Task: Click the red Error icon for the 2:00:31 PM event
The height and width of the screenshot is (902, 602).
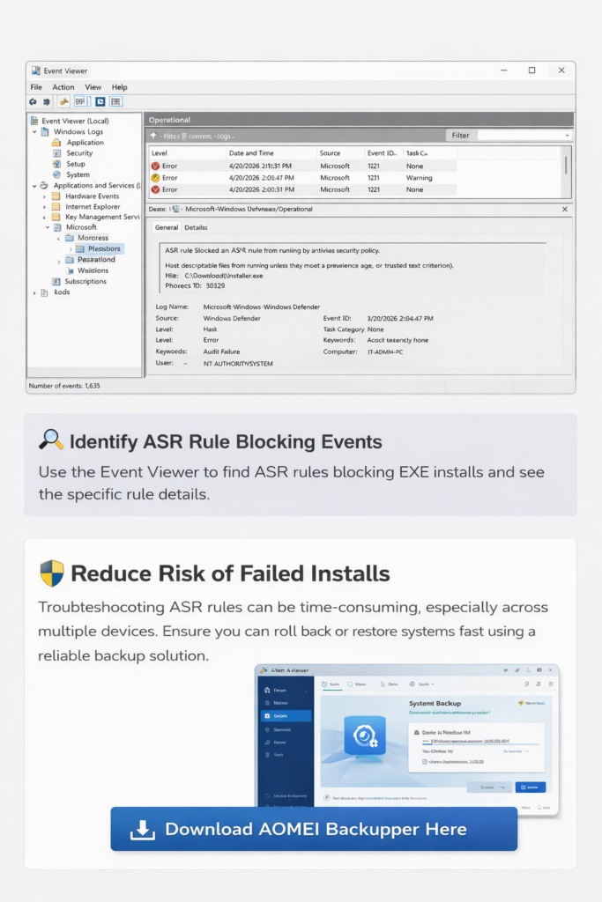Action: pyautogui.click(x=155, y=189)
